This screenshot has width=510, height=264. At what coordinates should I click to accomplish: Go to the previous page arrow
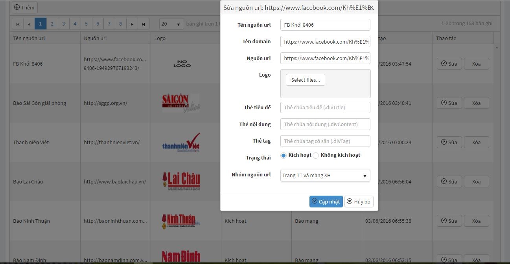(29, 24)
